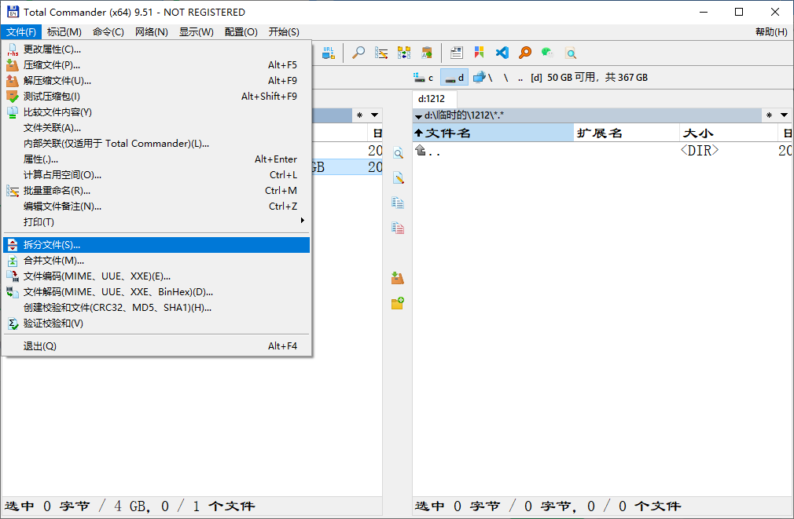Choose 验证校验和(V) menu entry
The height and width of the screenshot is (519, 794).
156,323
